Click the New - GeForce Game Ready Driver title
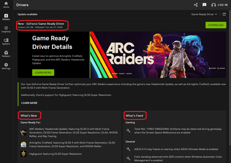231x163 pixels. [x=41, y=24]
